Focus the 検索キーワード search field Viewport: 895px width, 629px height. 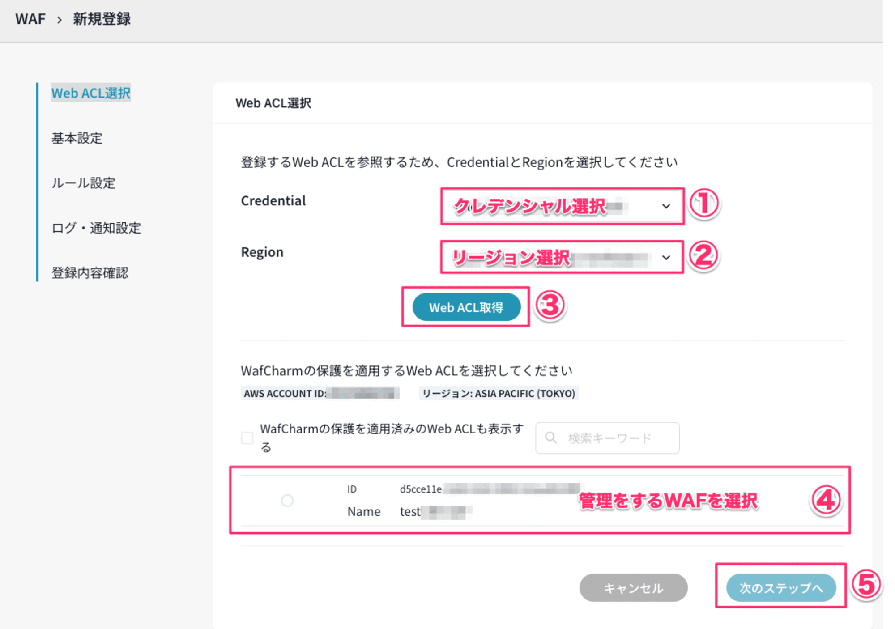point(607,438)
